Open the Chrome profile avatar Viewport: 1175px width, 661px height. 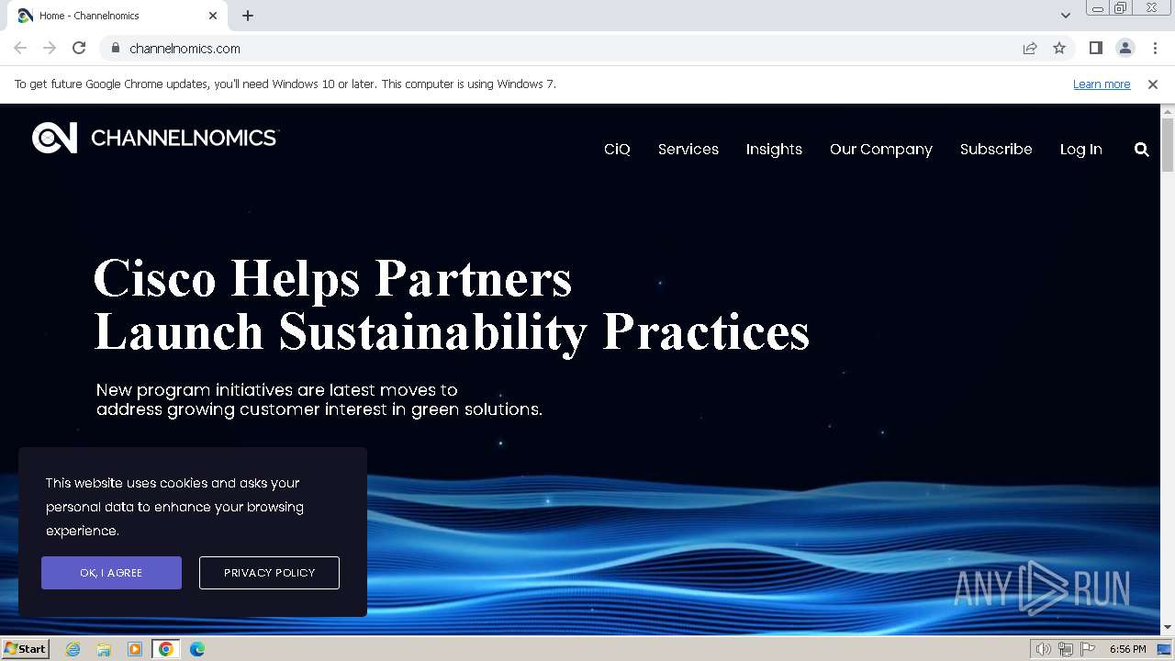click(1125, 48)
